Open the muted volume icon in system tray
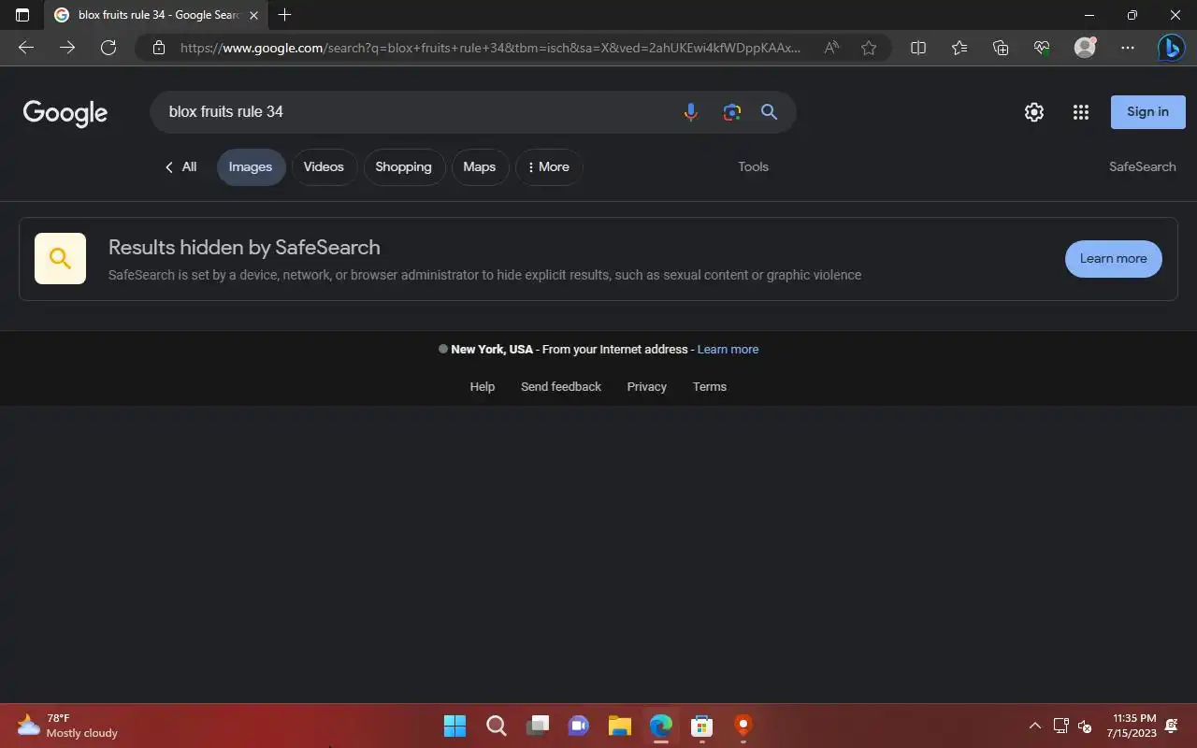The image size is (1197, 748). click(x=1085, y=726)
